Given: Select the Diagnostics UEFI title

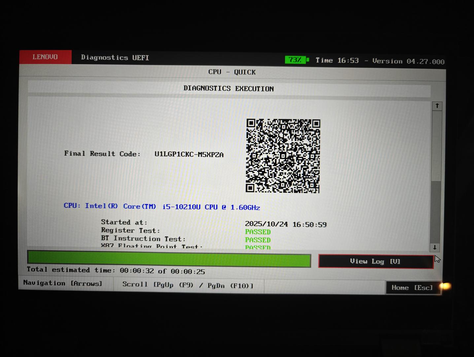Looking at the screenshot, I should point(115,58).
